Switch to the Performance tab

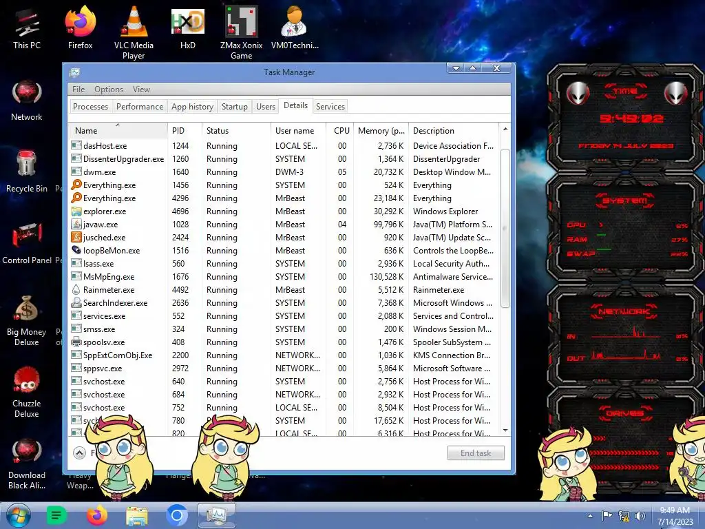click(139, 107)
